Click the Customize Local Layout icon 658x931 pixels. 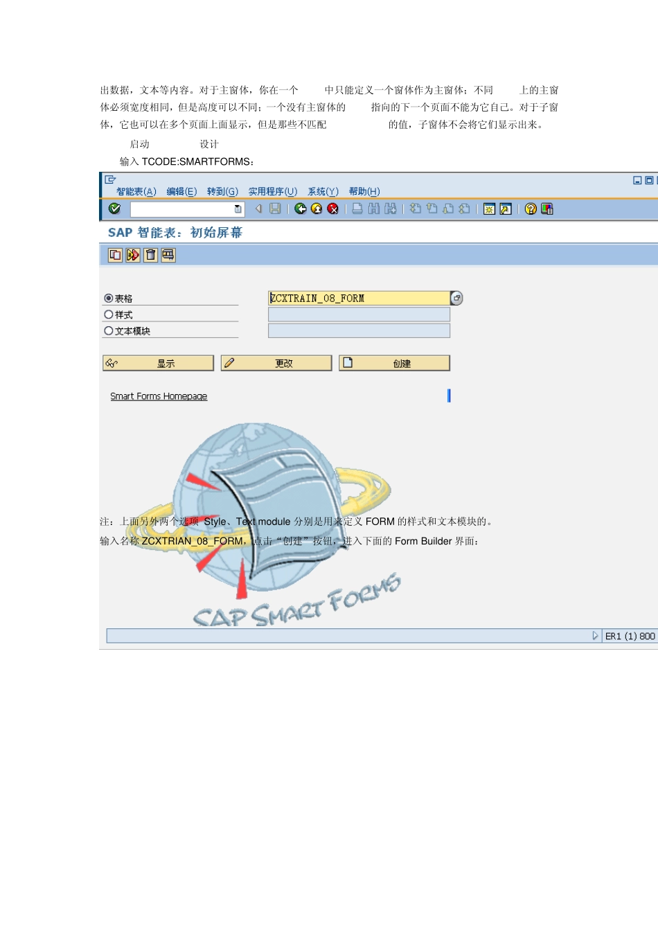point(547,209)
